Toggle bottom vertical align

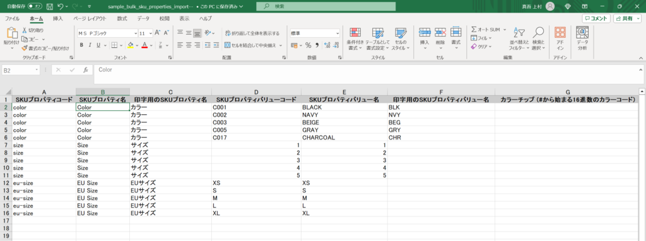(x=197, y=33)
